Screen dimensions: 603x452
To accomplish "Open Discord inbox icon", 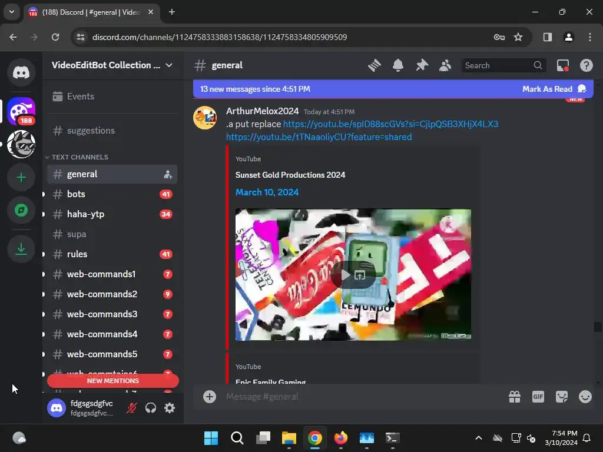I will pyautogui.click(x=562, y=65).
